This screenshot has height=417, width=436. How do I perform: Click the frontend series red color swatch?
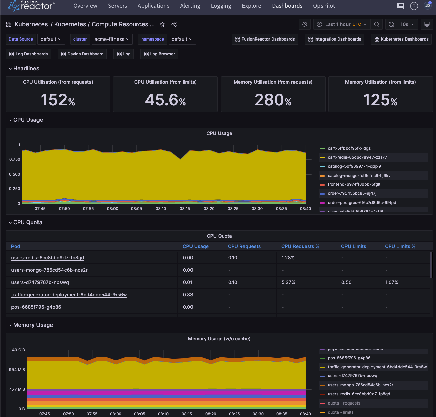coord(322,185)
